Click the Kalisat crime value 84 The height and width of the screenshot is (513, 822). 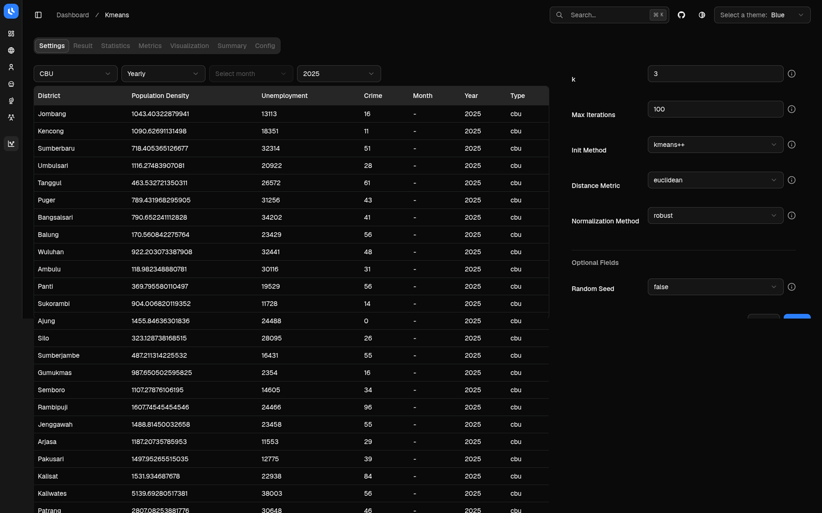[368, 476]
